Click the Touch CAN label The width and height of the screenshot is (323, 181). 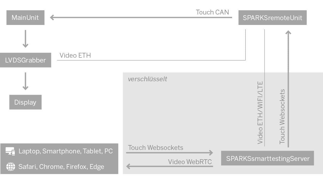click(x=212, y=12)
